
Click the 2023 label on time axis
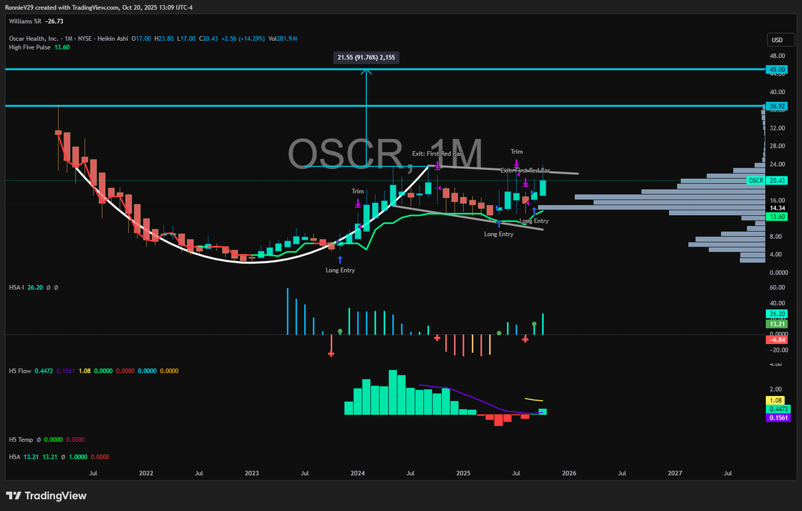point(252,473)
